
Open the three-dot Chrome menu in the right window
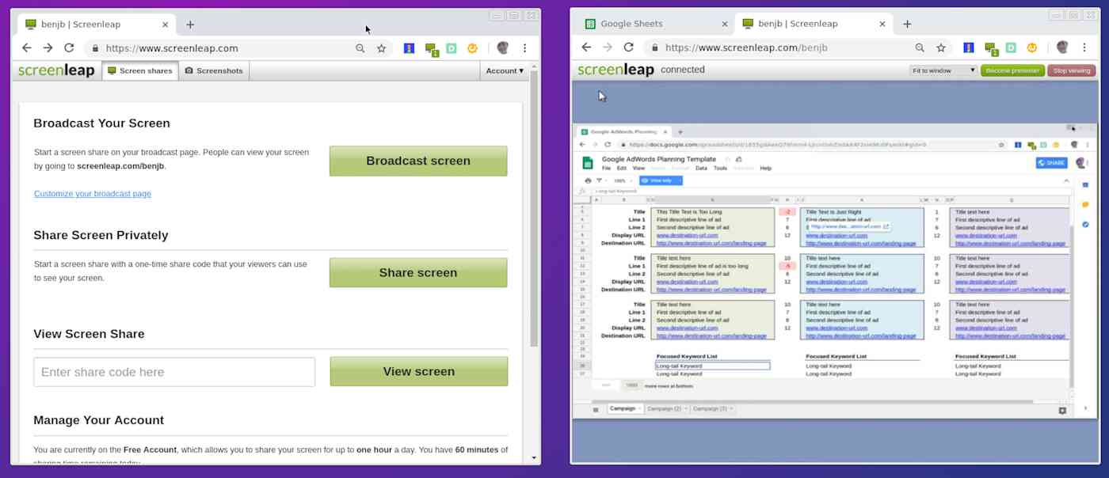tap(1085, 47)
